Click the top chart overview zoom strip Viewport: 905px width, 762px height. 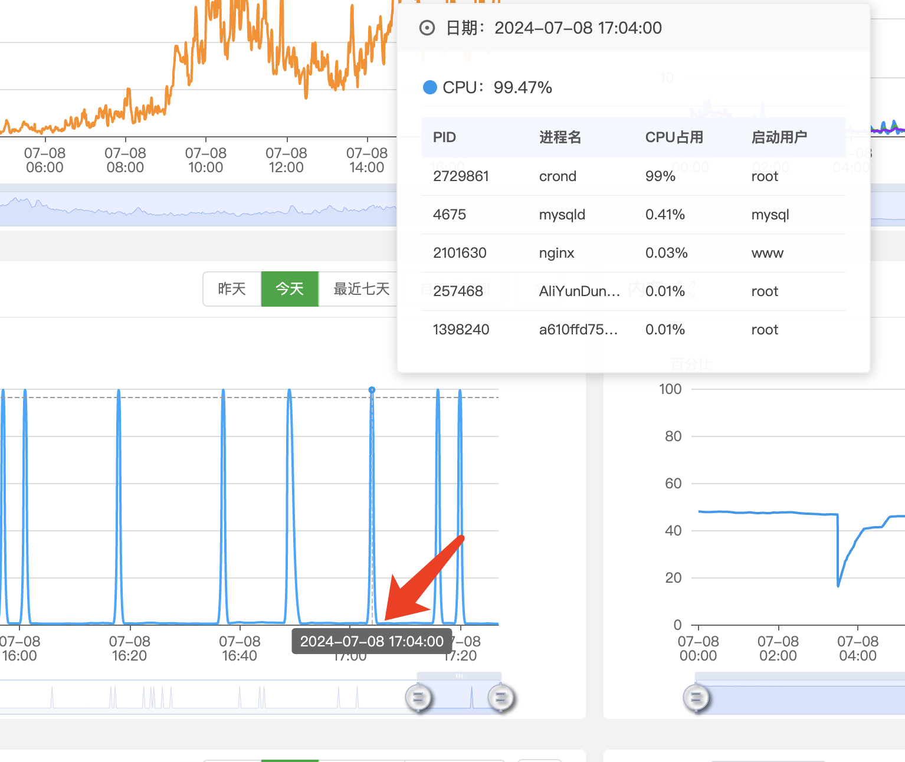(198, 205)
